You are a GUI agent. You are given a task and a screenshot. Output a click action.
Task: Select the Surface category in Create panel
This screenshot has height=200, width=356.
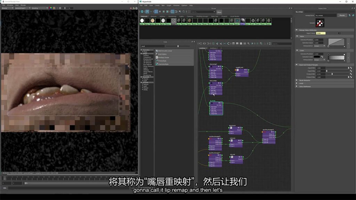click(x=146, y=55)
